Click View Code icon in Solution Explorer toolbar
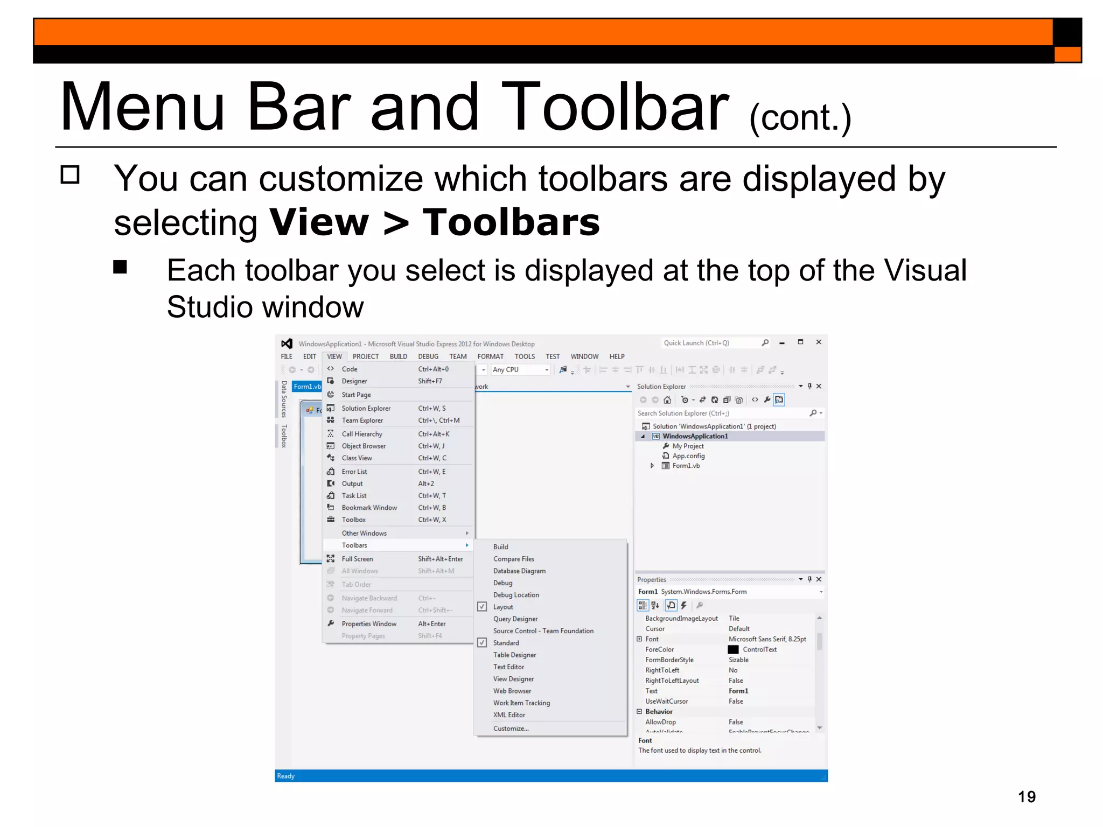Screen dimensions: 1103x827 click(755, 400)
